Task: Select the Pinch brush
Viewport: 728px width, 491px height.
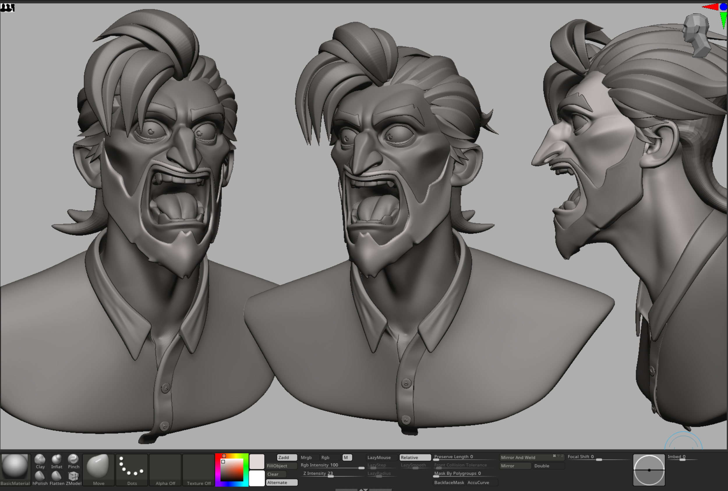Action: tap(73, 461)
